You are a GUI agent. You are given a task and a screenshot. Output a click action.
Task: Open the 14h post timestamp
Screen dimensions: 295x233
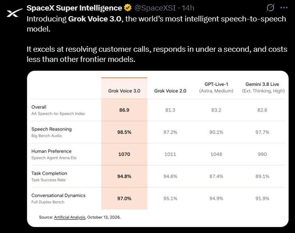coord(188,8)
